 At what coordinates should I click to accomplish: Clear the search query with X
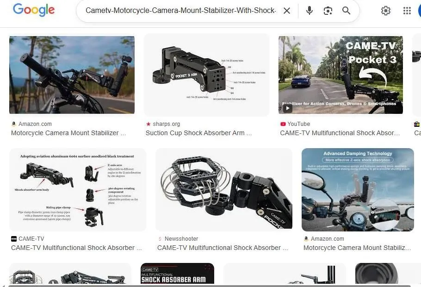pos(287,11)
